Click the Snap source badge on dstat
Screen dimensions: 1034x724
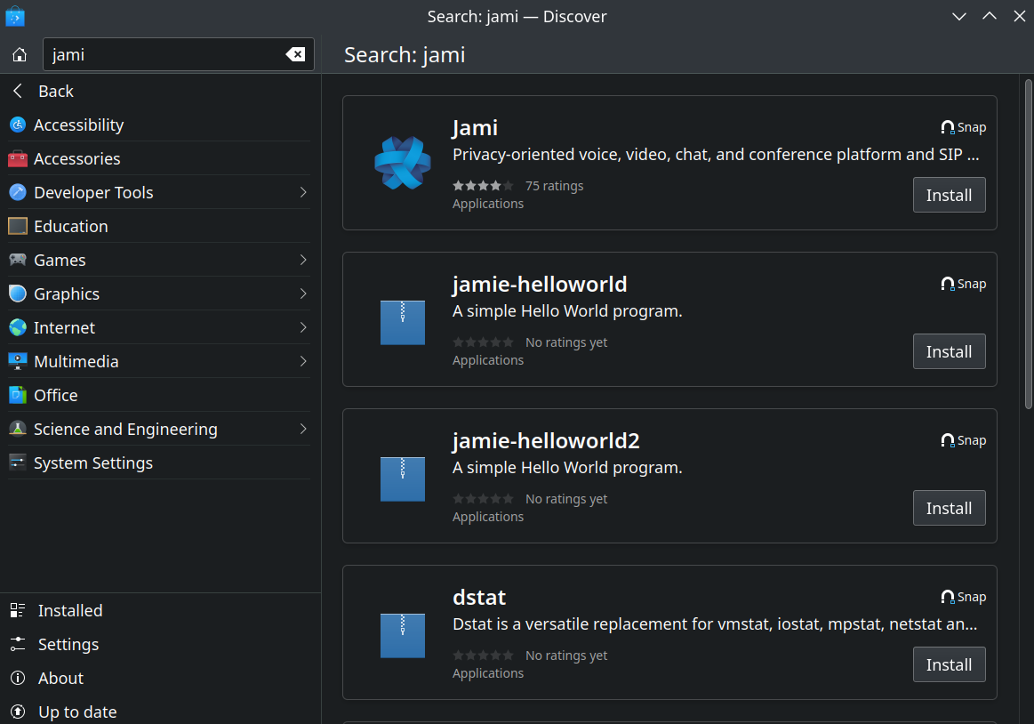click(964, 598)
